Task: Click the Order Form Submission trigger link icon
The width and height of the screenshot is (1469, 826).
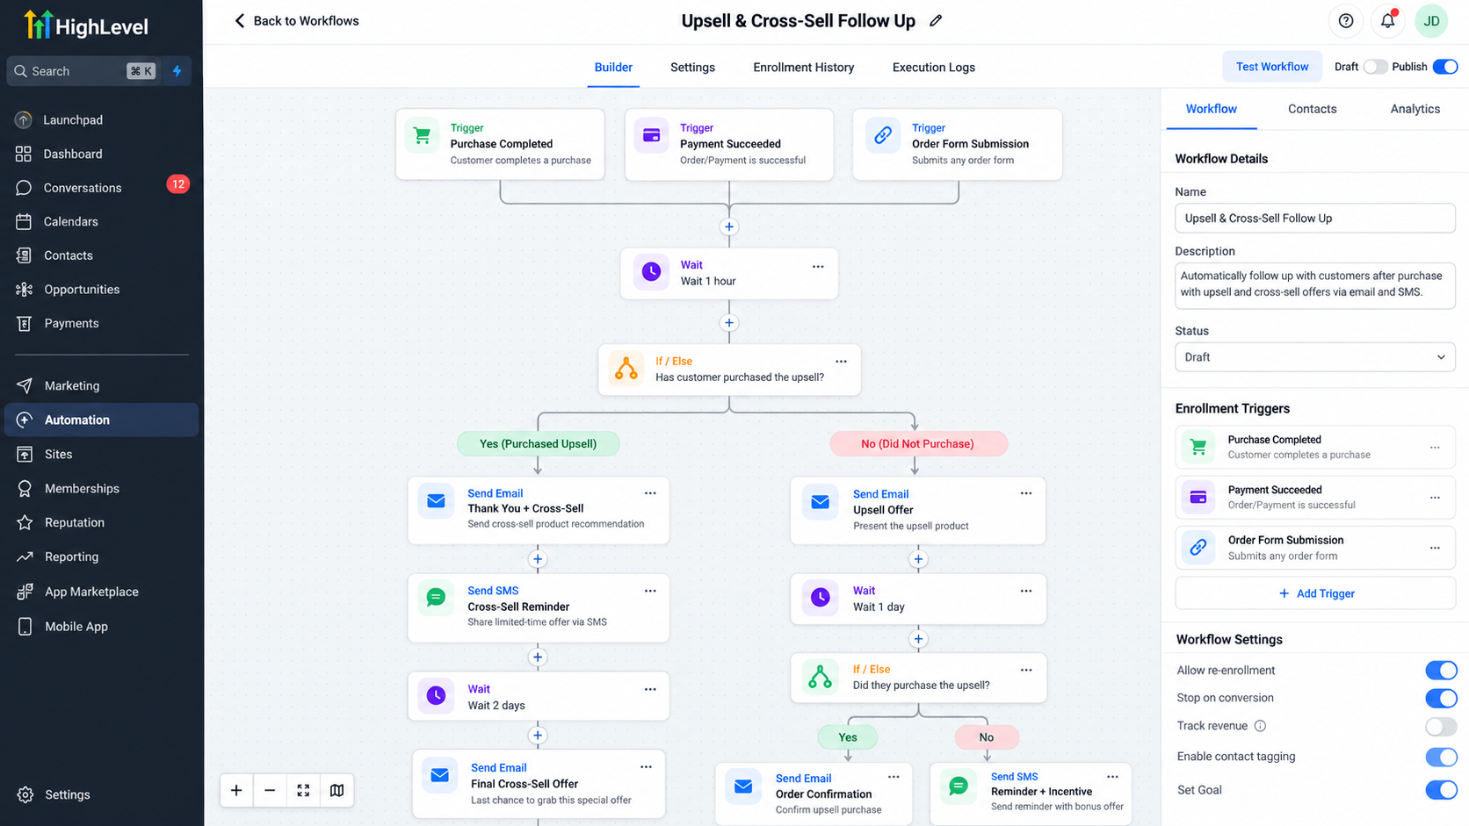Action: 883,136
